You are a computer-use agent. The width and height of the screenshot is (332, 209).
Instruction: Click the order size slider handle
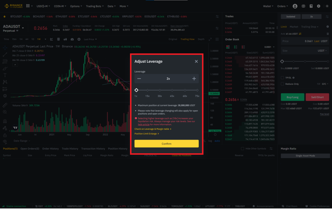pos(282,62)
